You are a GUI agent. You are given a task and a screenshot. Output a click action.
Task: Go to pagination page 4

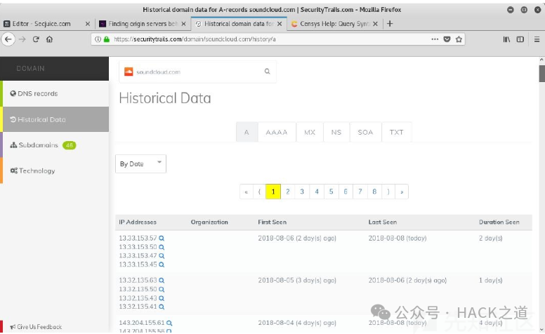[317, 192]
